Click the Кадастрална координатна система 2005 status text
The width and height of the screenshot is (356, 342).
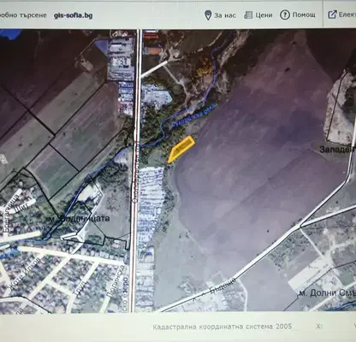tap(222, 327)
